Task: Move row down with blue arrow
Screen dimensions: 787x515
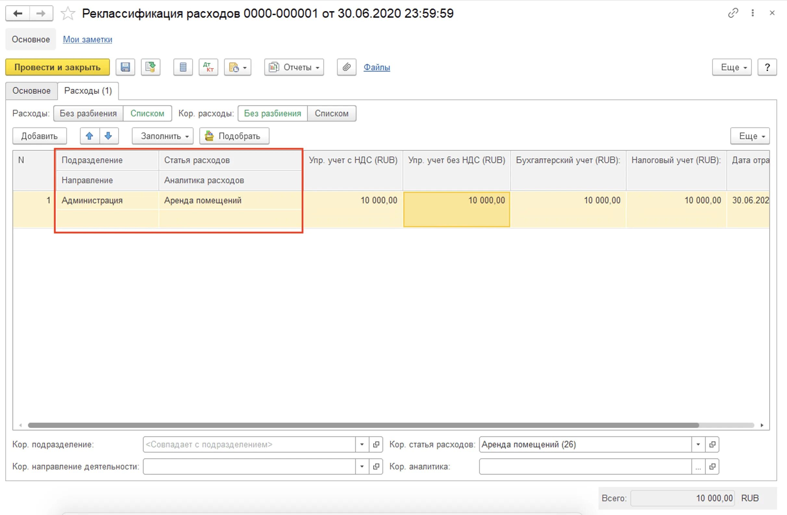Action: point(108,136)
